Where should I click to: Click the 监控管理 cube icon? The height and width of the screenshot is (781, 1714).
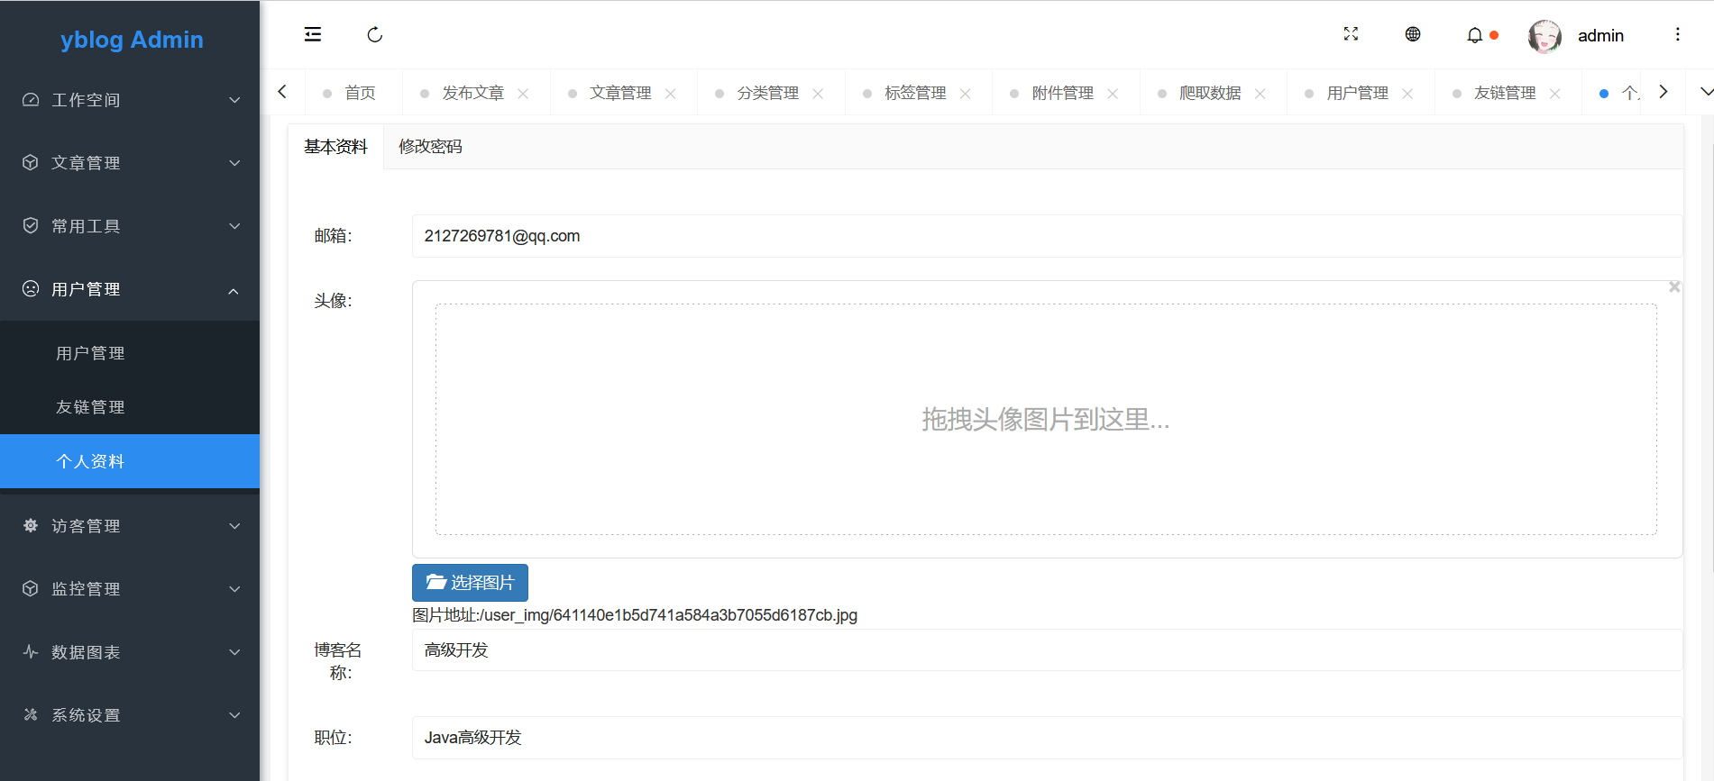[31, 588]
